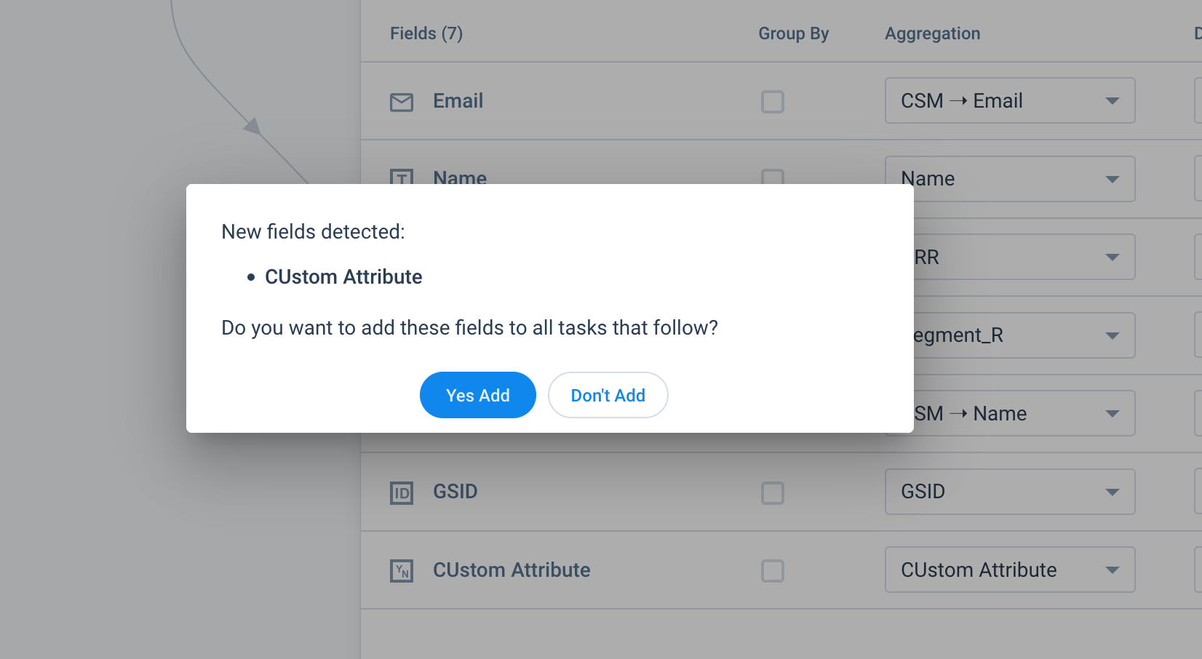Click the Group By column header

click(x=794, y=33)
